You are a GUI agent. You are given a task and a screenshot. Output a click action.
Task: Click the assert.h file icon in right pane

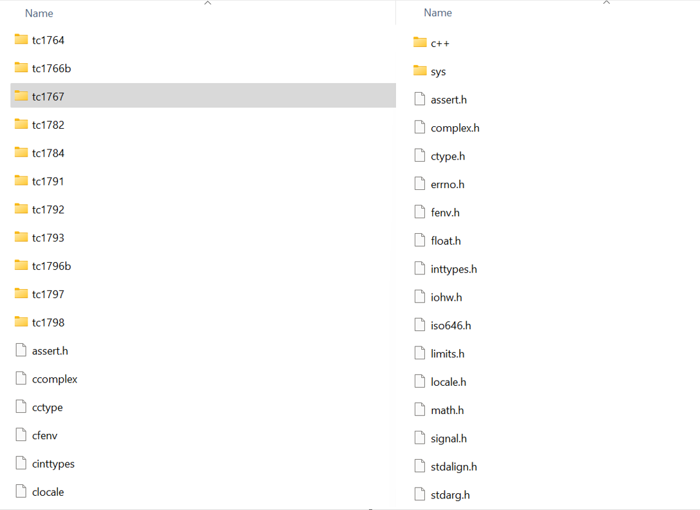(x=420, y=100)
